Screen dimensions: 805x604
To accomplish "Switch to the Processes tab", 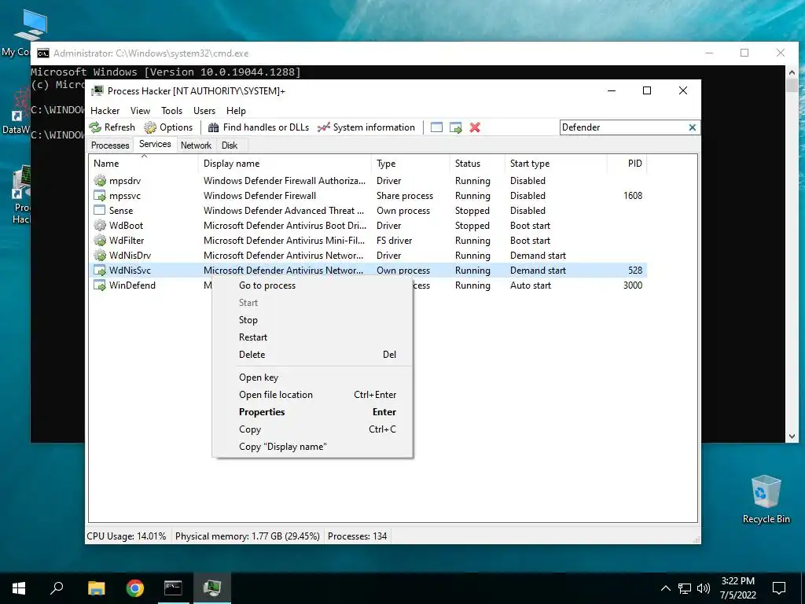I will 110,145.
